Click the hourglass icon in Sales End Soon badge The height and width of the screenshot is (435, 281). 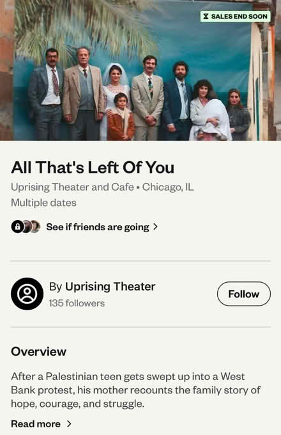coord(206,17)
